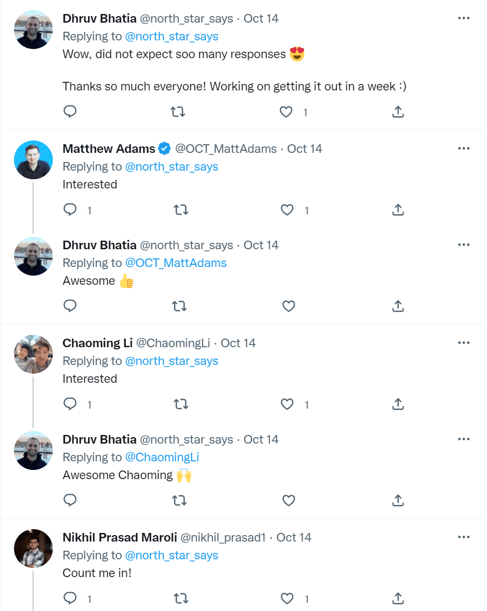The image size is (487, 611).
Task: Open more options on Chaoming Li's tweet
Action: (x=463, y=343)
